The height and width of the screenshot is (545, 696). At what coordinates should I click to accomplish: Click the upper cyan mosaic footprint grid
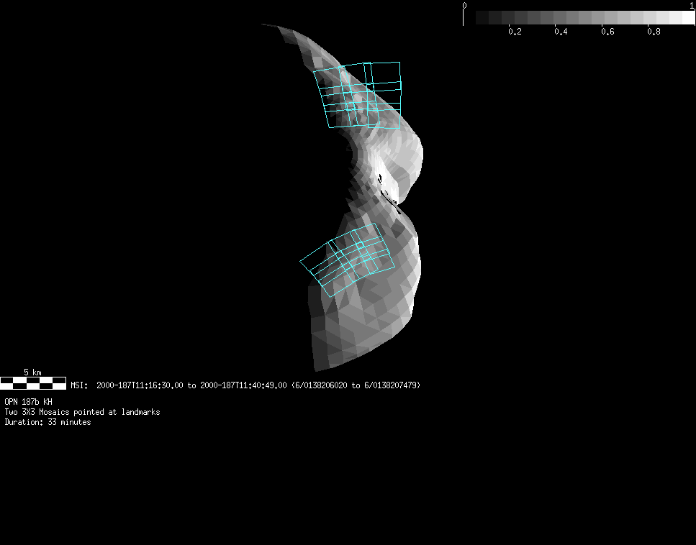[358, 95]
